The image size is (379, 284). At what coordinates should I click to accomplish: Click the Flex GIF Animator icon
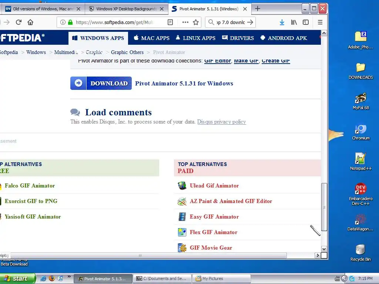point(182,232)
